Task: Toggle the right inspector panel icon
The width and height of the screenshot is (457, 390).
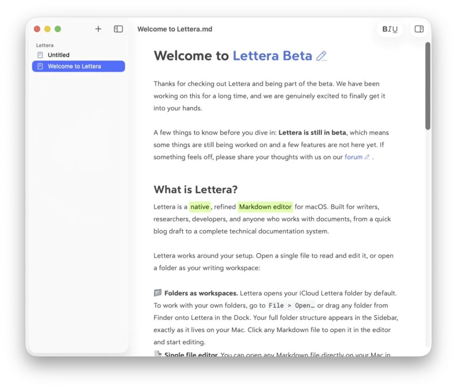Action: 419,29
